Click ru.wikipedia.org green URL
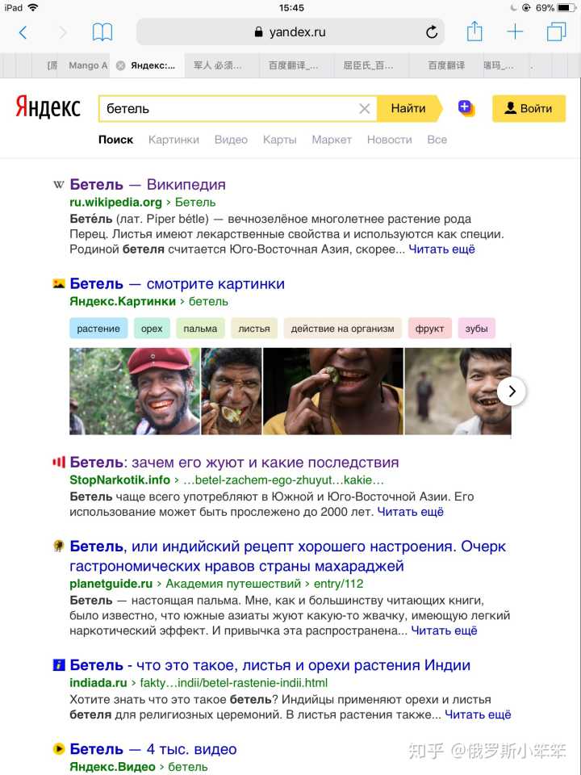The image size is (581, 775). click(x=115, y=202)
